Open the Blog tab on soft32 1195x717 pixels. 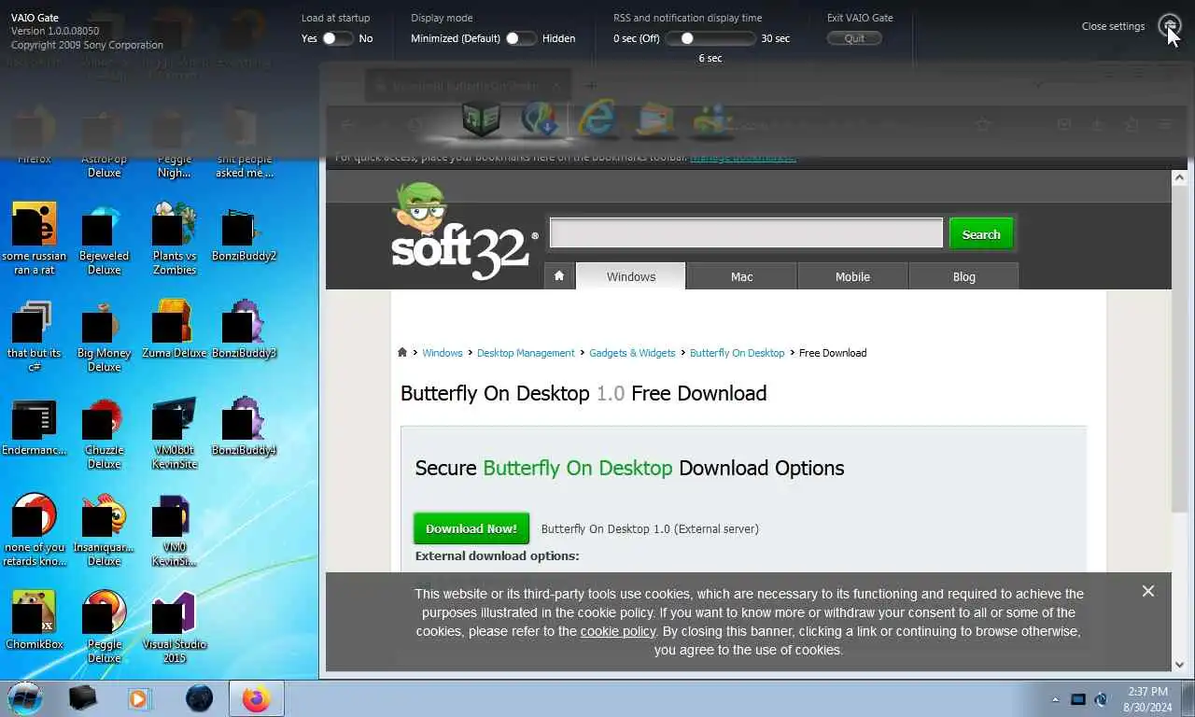point(963,276)
